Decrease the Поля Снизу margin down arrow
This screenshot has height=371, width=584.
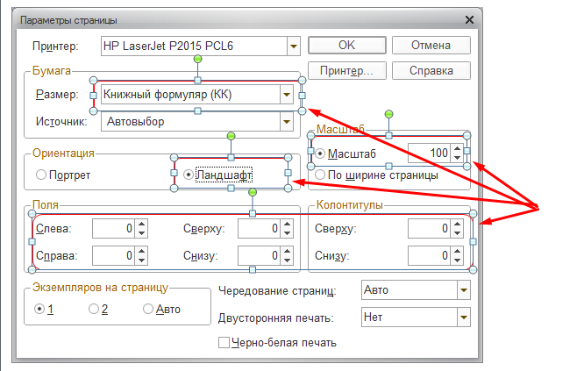(287, 260)
